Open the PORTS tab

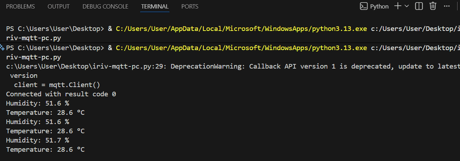point(190,7)
